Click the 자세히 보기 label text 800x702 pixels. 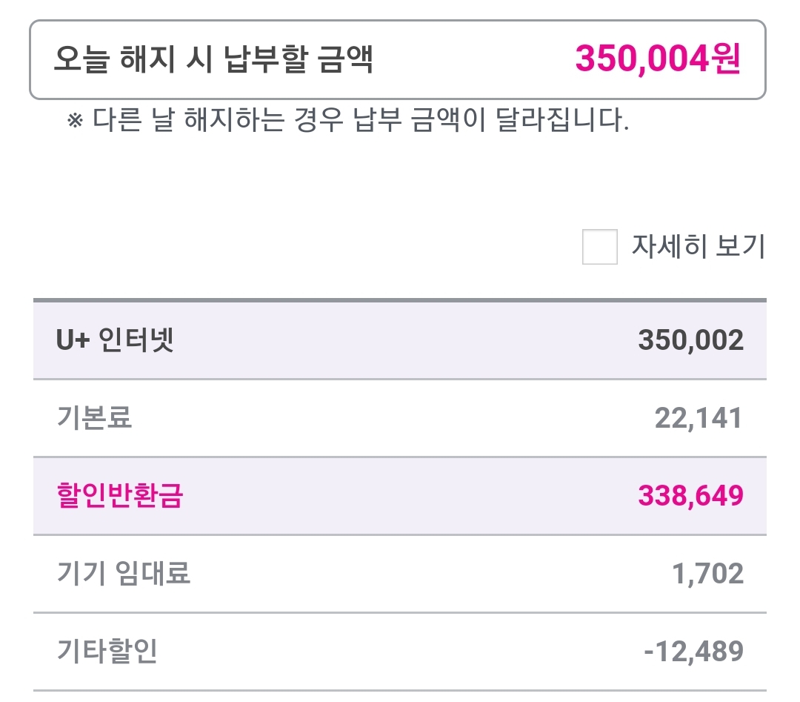tap(697, 246)
